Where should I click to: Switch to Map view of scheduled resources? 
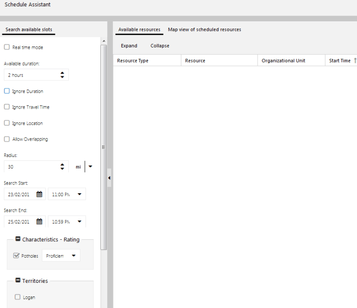[204, 30]
